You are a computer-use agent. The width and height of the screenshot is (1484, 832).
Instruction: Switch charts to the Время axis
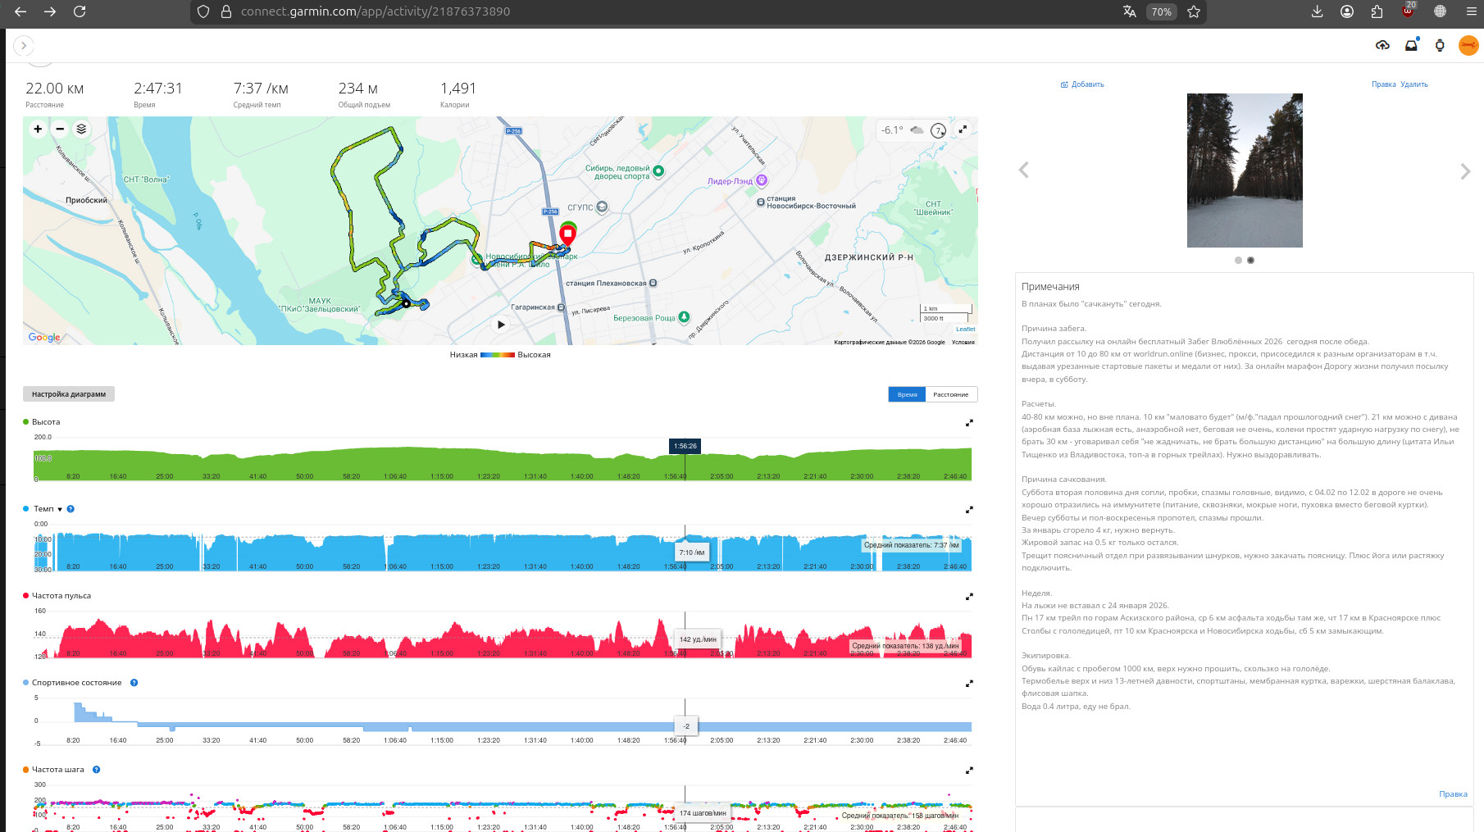[x=907, y=394]
